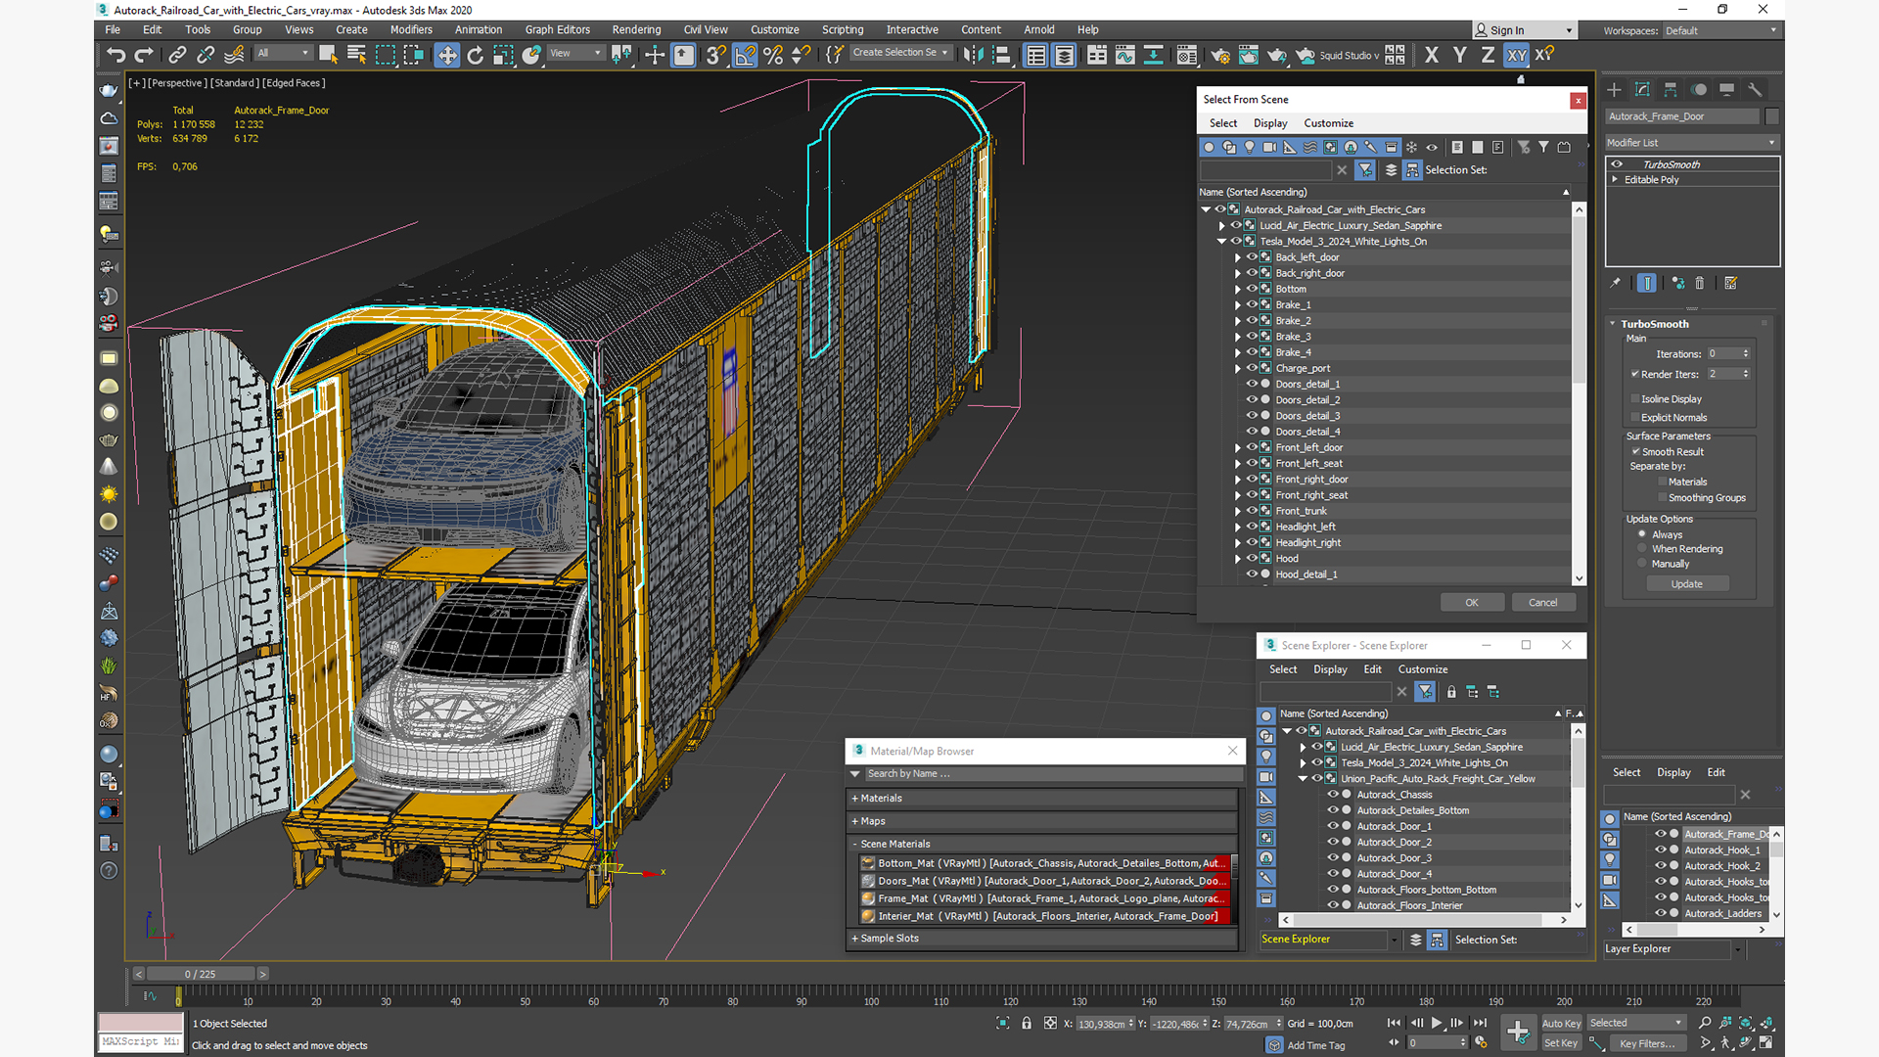
Task: Click the Rotate tool icon
Action: [x=475, y=54]
